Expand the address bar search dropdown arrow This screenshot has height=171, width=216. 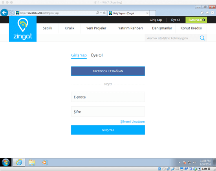tap(101, 13)
